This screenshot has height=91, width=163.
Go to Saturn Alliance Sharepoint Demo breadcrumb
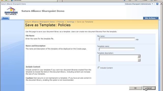tap(40, 22)
